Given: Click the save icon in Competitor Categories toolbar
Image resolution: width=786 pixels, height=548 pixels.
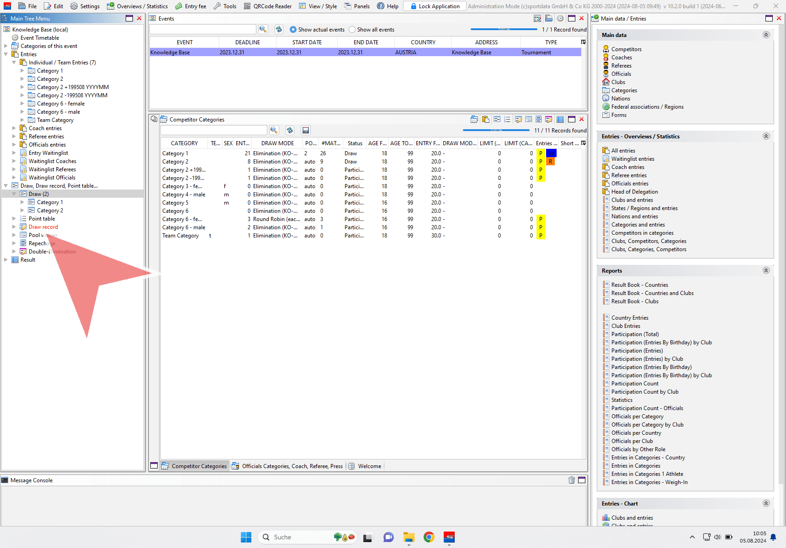Looking at the screenshot, I should click(x=306, y=130).
